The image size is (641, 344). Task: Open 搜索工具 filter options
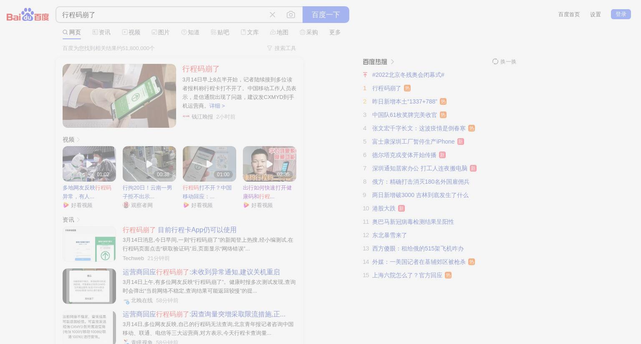click(x=282, y=48)
